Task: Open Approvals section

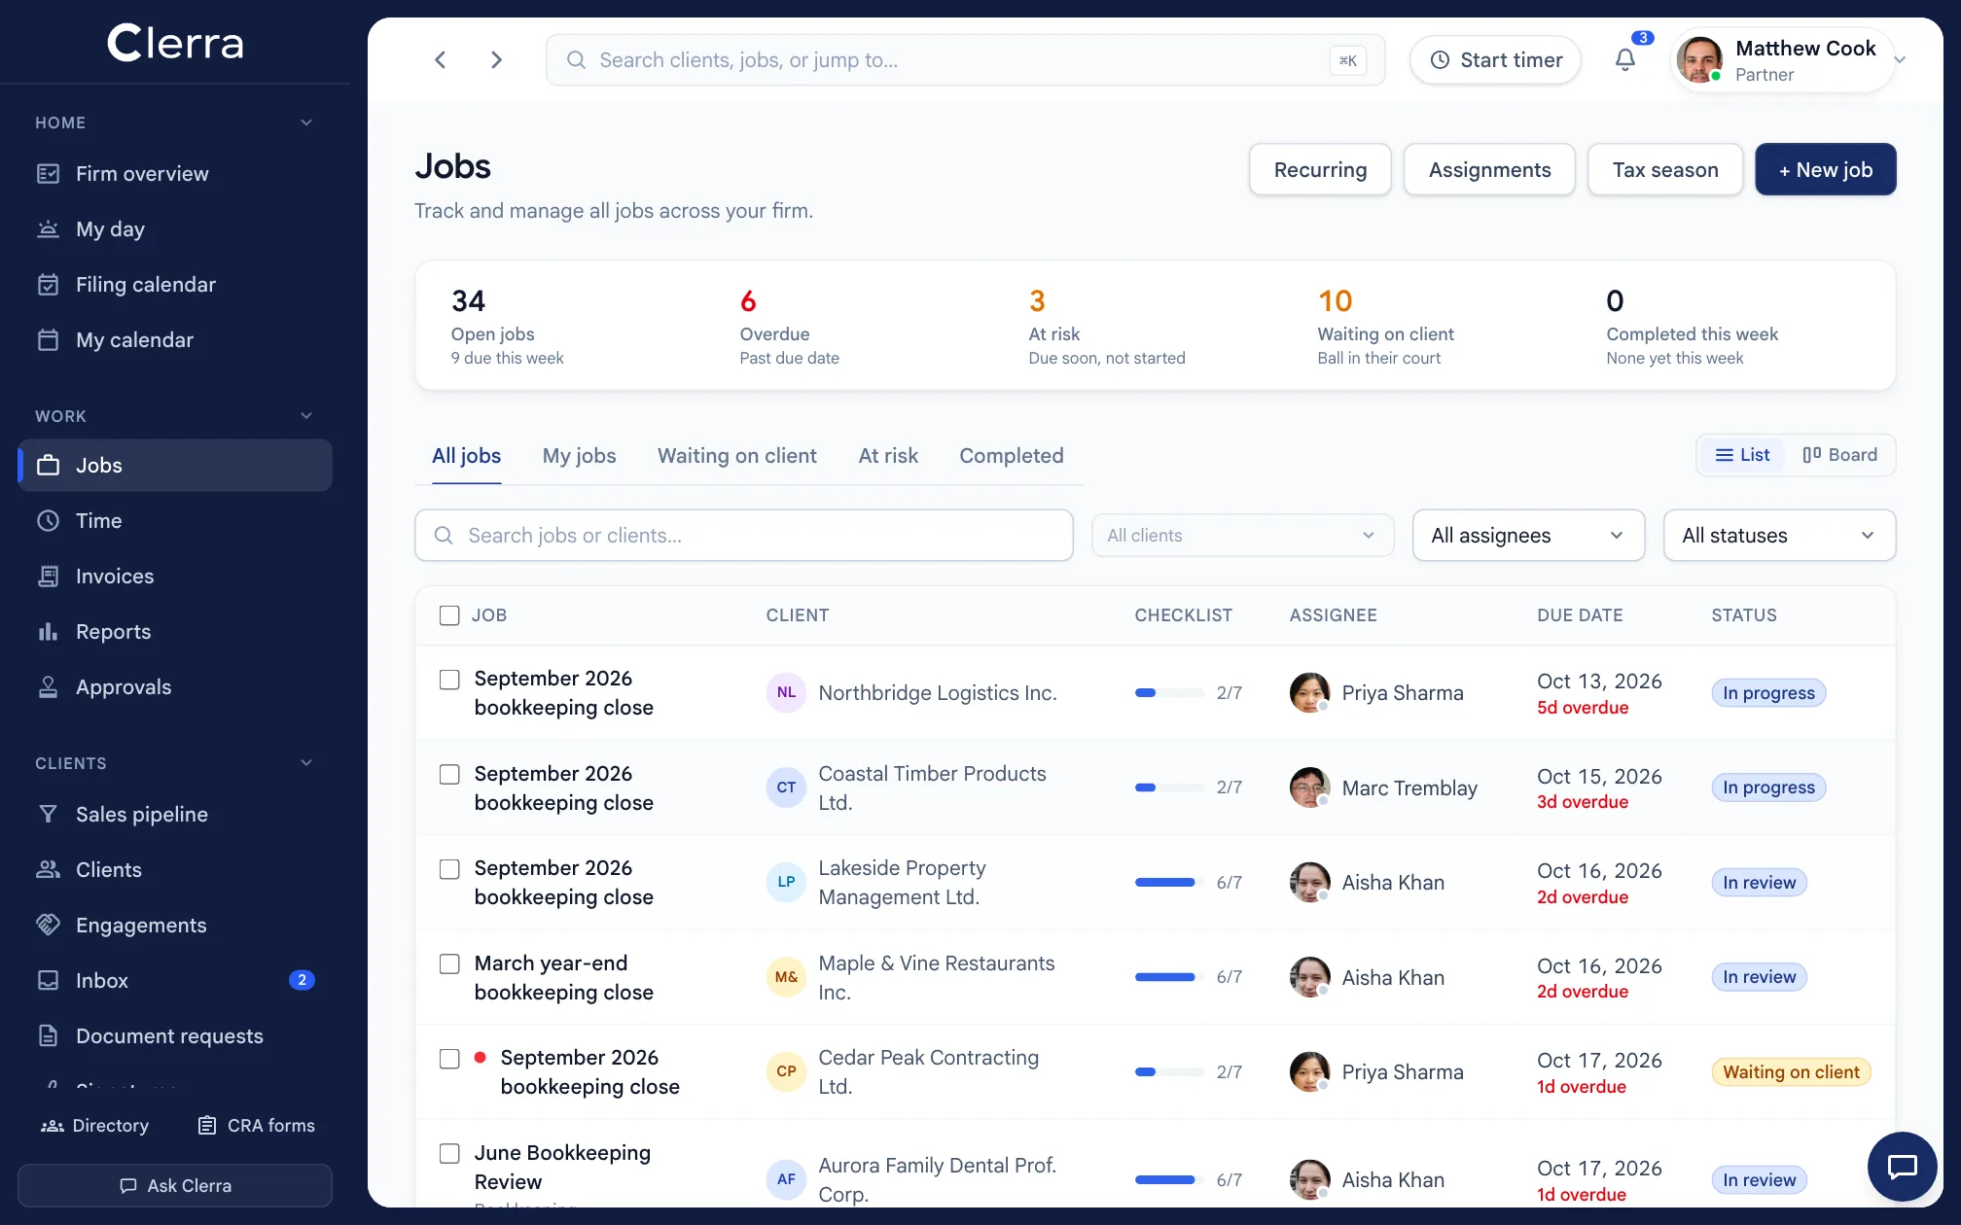Action: pyautogui.click(x=175, y=687)
